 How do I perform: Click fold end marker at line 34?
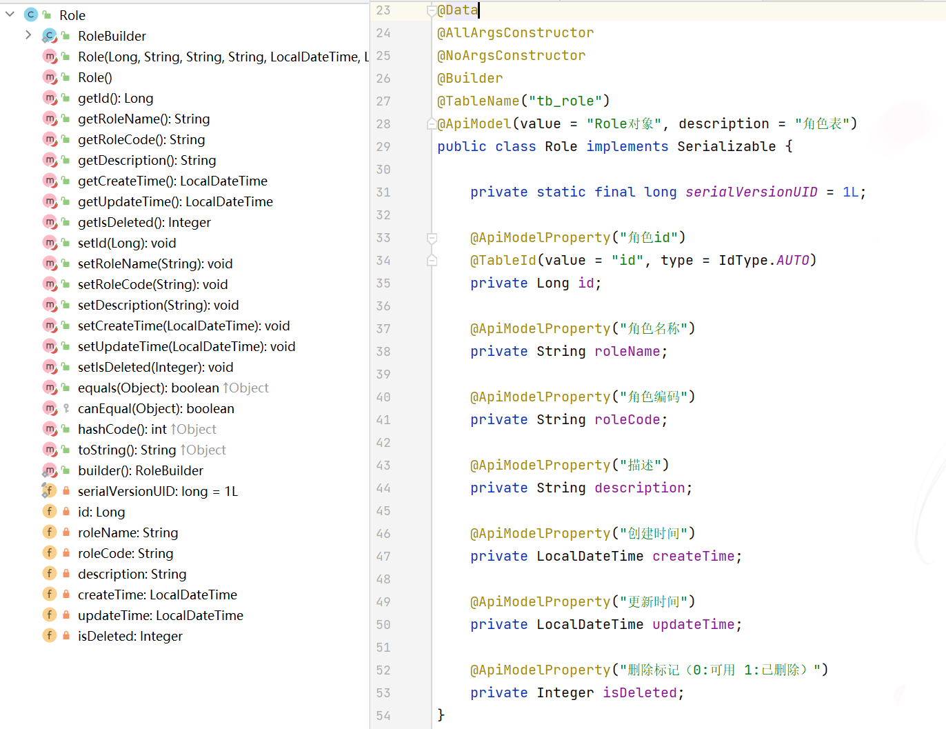tap(432, 261)
